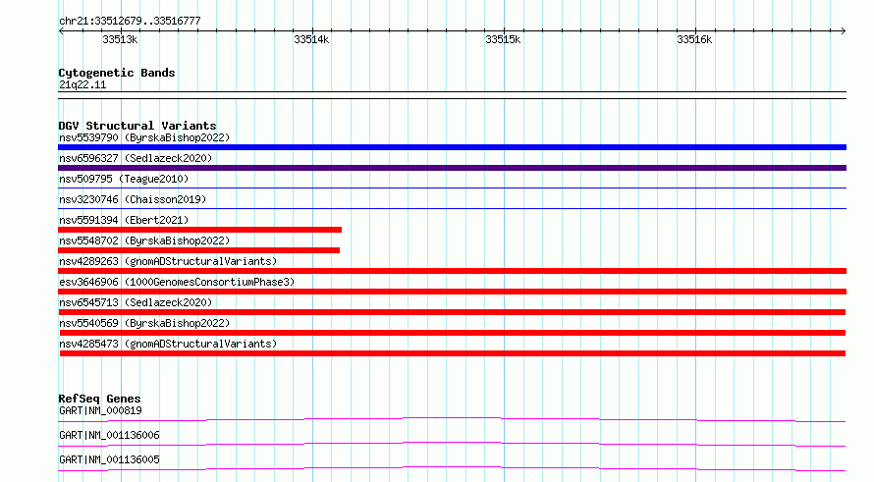Open gene label GART|NM_001136006
Image resolution: width=874 pixels, height=482 pixels.
click(x=109, y=435)
